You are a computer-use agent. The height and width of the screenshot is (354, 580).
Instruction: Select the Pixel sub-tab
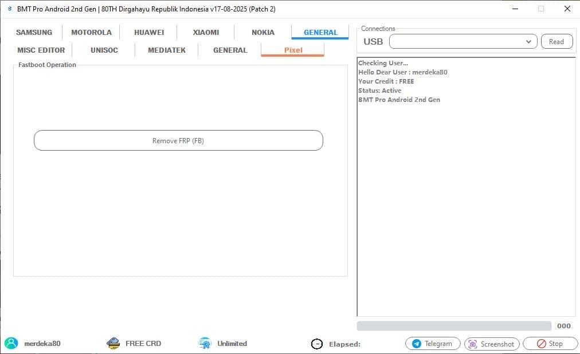(x=293, y=50)
